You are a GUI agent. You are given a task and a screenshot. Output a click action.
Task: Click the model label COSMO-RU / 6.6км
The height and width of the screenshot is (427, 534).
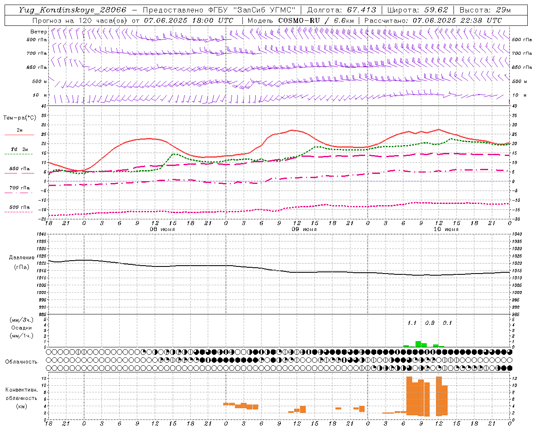316,20
